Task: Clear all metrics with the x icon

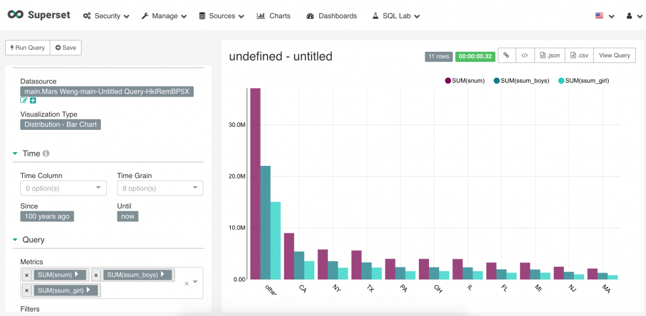Action: click(x=186, y=283)
